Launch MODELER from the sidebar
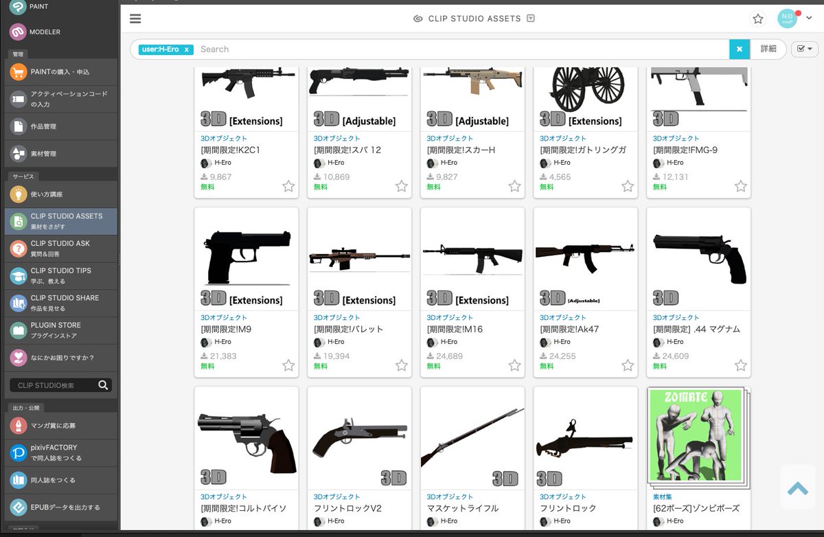 click(x=61, y=32)
